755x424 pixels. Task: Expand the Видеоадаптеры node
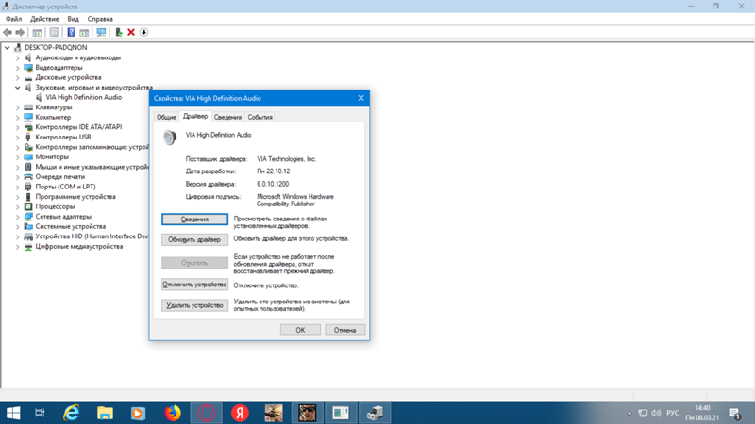tap(17, 68)
